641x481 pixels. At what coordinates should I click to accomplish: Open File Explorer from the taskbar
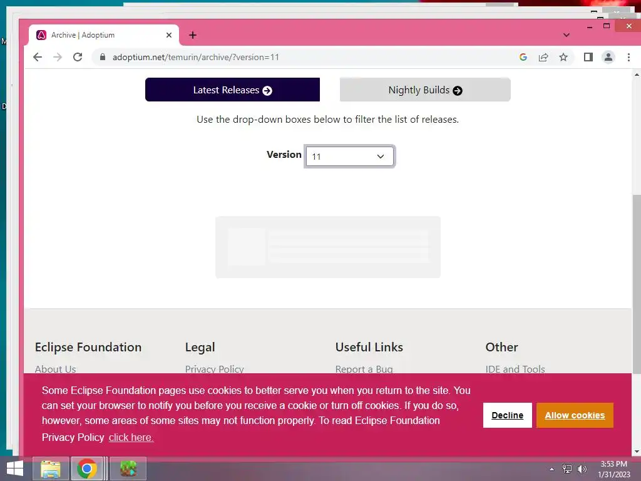coord(50,468)
